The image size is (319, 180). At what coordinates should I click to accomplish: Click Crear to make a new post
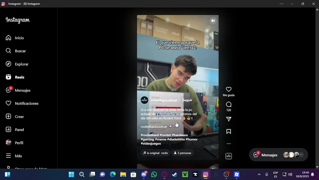click(15, 116)
